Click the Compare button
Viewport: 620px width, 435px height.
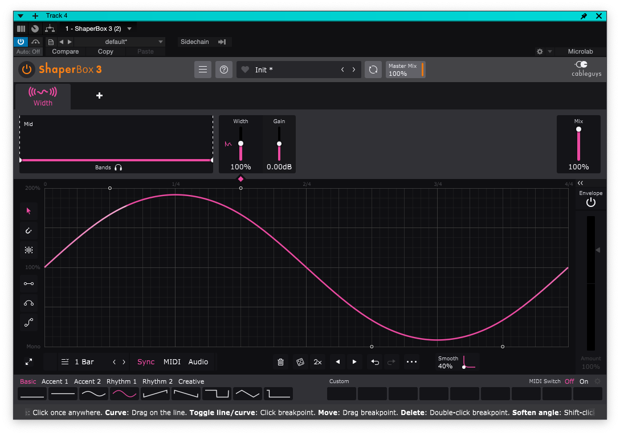pos(65,51)
